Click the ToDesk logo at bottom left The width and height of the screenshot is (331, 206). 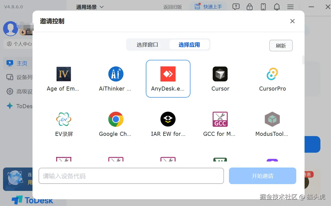click(32, 200)
